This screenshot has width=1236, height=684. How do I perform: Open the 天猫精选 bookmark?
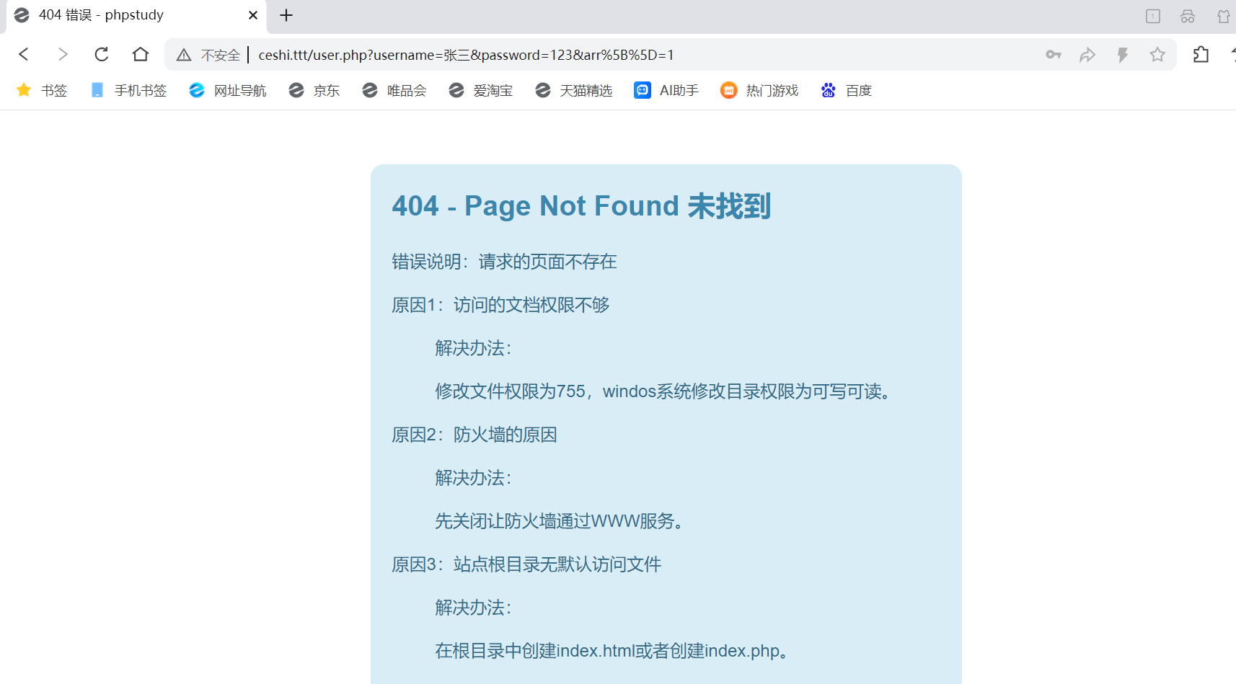click(574, 90)
